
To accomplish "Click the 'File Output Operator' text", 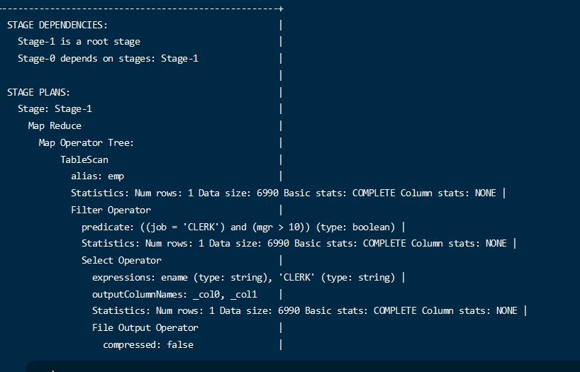I will coord(145,328).
